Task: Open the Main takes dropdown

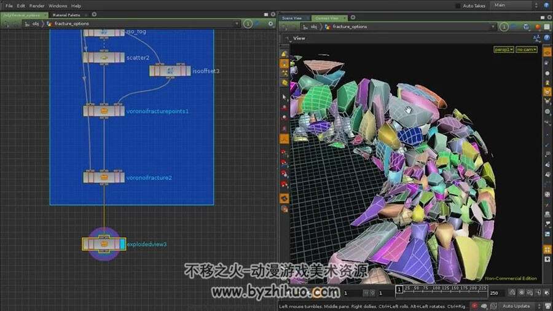Action: [516, 5]
